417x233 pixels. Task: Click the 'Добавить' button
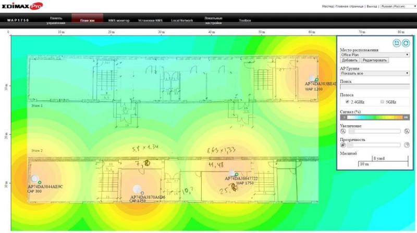[350, 60]
